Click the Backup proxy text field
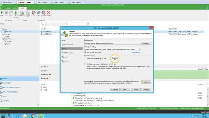 (112, 43)
